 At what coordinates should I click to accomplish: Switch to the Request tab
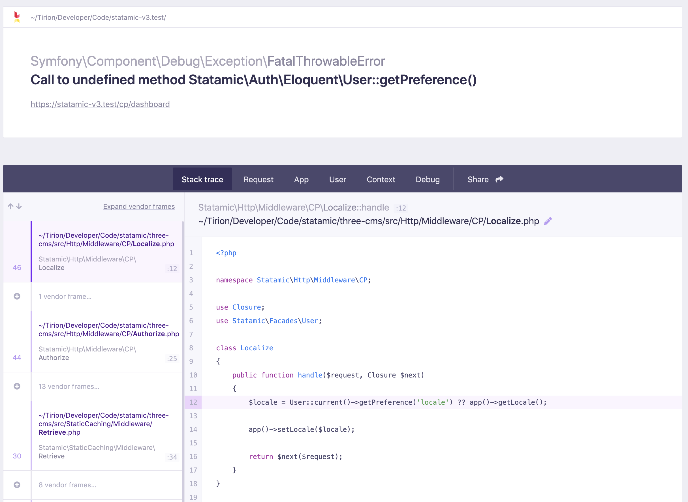pos(258,179)
